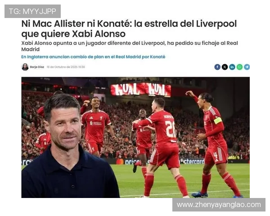The width and height of the screenshot is (270, 216).
Task: Click the article subtitle about Xabi Alonso
Action: (x=130, y=46)
